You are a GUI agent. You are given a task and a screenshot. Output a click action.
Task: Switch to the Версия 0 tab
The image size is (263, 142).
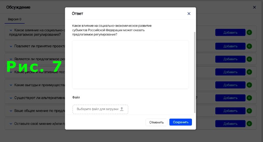pos(14,19)
